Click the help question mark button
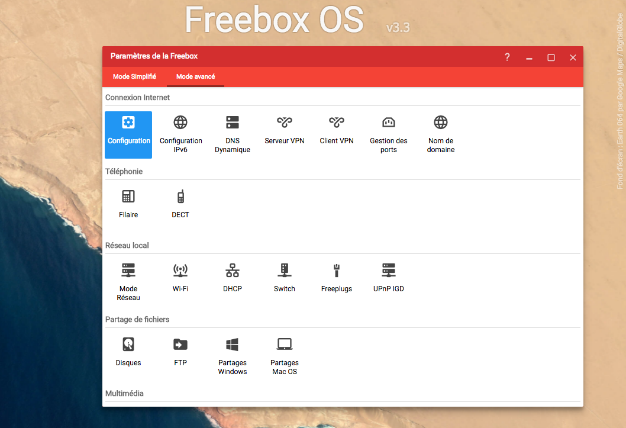The width and height of the screenshot is (626, 428). [507, 57]
